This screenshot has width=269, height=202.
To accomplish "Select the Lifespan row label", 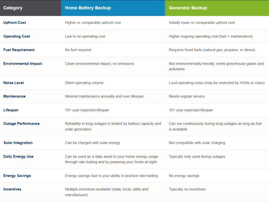I will tap(11, 110).
